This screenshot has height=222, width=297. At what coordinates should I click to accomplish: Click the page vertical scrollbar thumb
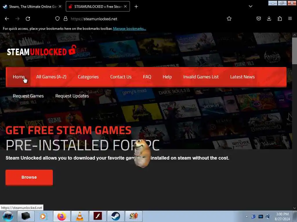294,51
